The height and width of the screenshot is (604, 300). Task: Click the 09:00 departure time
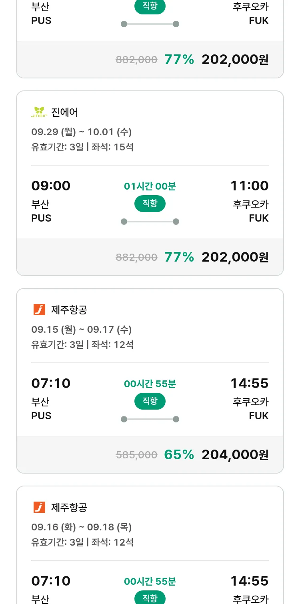point(51,186)
